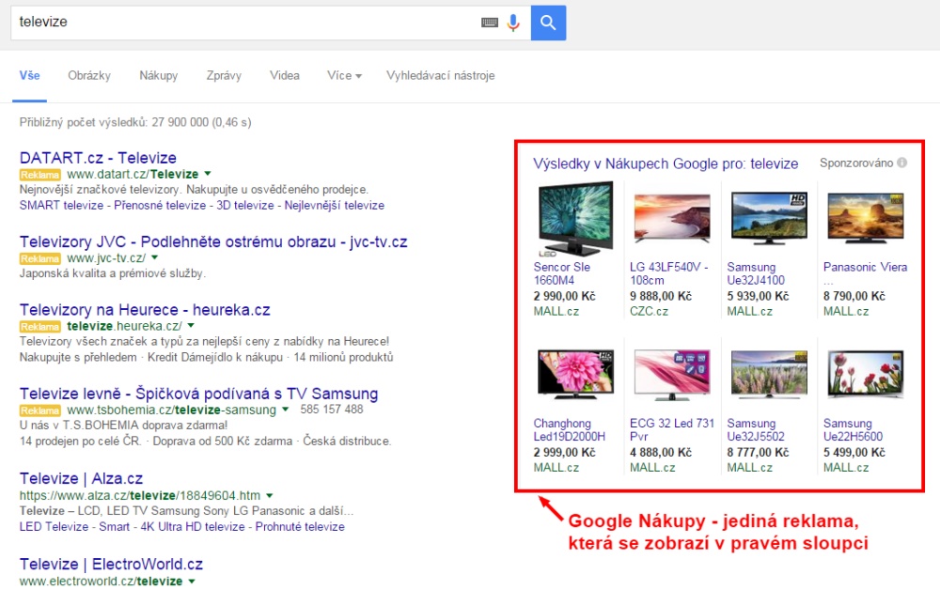This screenshot has height=589, width=940.
Task: Open the Videa tab
Action: click(284, 75)
